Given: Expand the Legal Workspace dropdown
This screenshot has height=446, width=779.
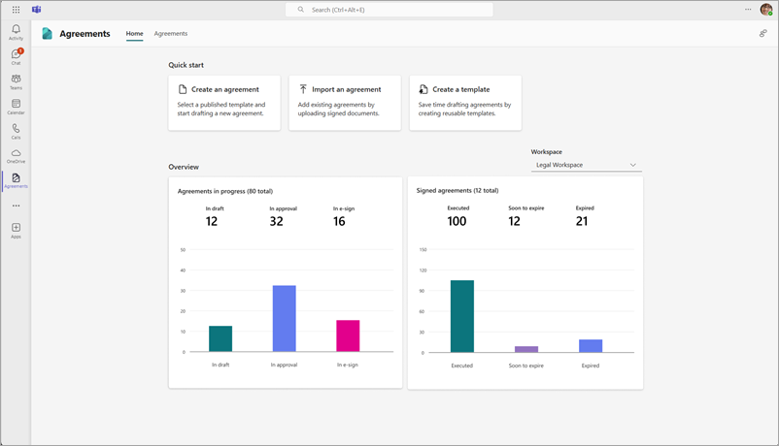Looking at the screenshot, I should 586,165.
